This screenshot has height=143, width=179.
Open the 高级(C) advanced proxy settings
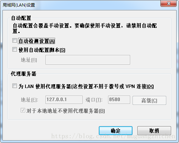[149, 100]
